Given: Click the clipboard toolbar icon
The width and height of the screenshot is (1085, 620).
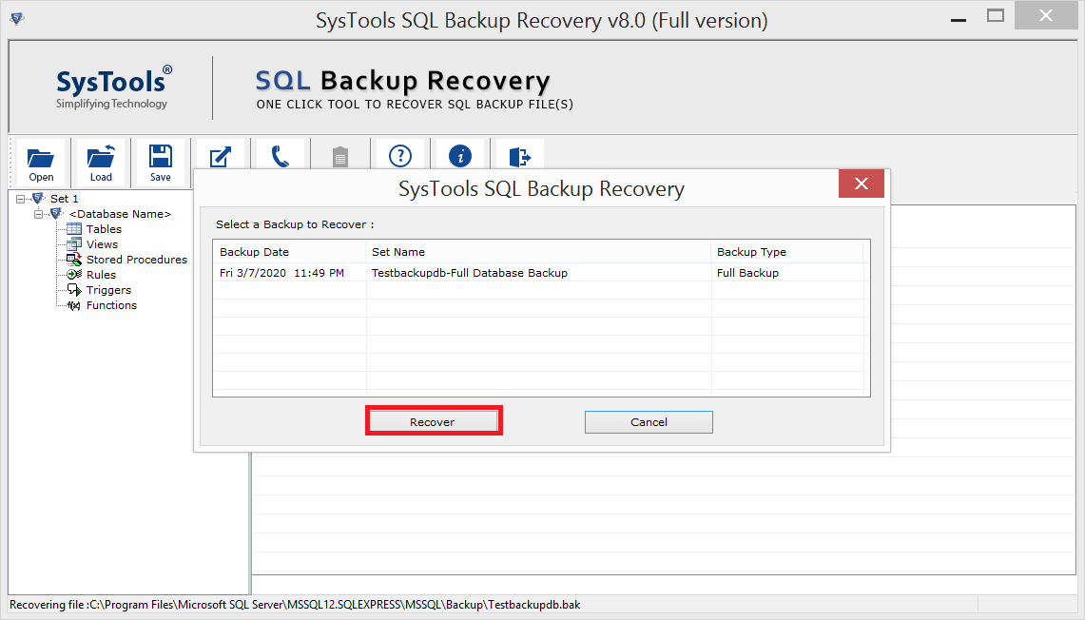Looking at the screenshot, I should (339, 156).
